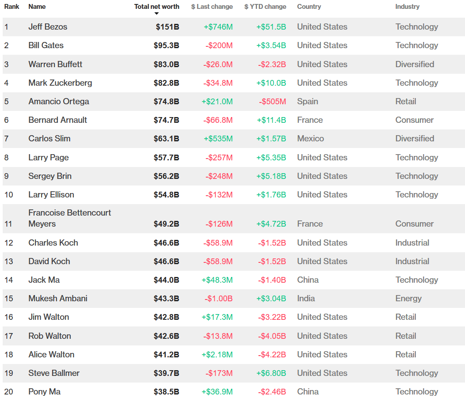Click David Koch name
465x398 pixels.
coord(49,262)
